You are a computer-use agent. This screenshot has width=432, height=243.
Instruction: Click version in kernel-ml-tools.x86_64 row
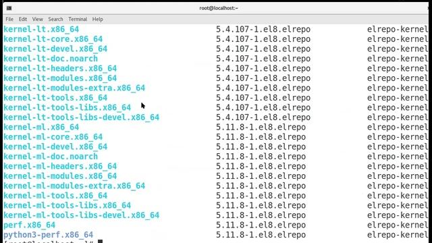point(261,196)
